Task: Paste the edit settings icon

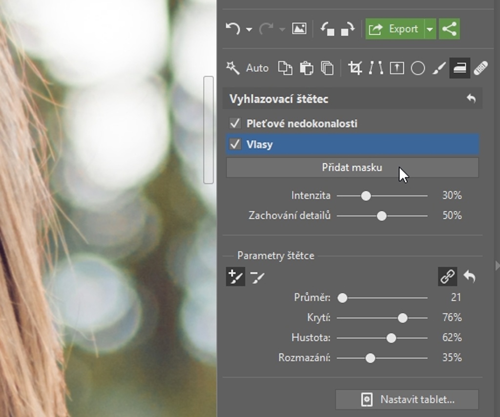Action: pyautogui.click(x=307, y=68)
